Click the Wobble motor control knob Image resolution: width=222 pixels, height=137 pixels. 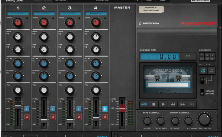click(x=175, y=121)
